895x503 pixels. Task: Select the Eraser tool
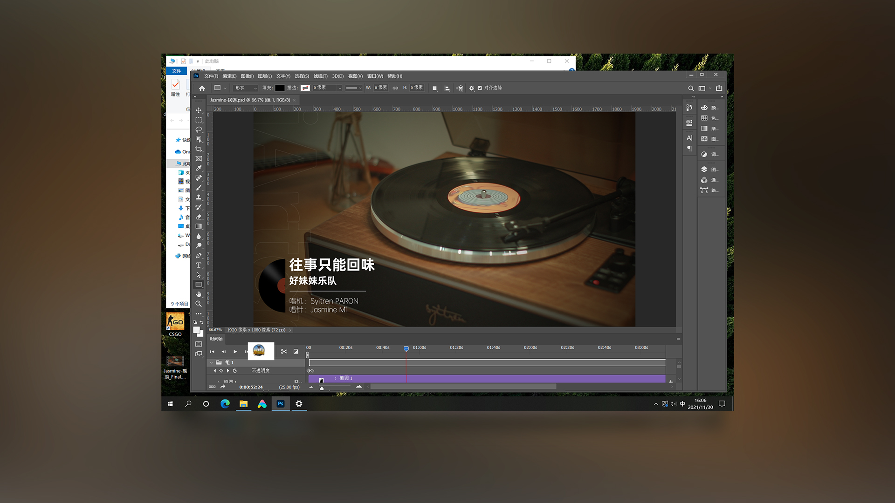coord(199,217)
